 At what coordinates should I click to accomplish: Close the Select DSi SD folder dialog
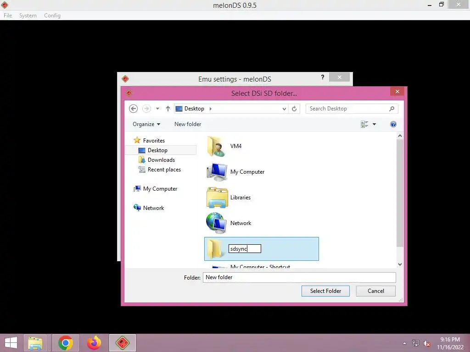397,92
